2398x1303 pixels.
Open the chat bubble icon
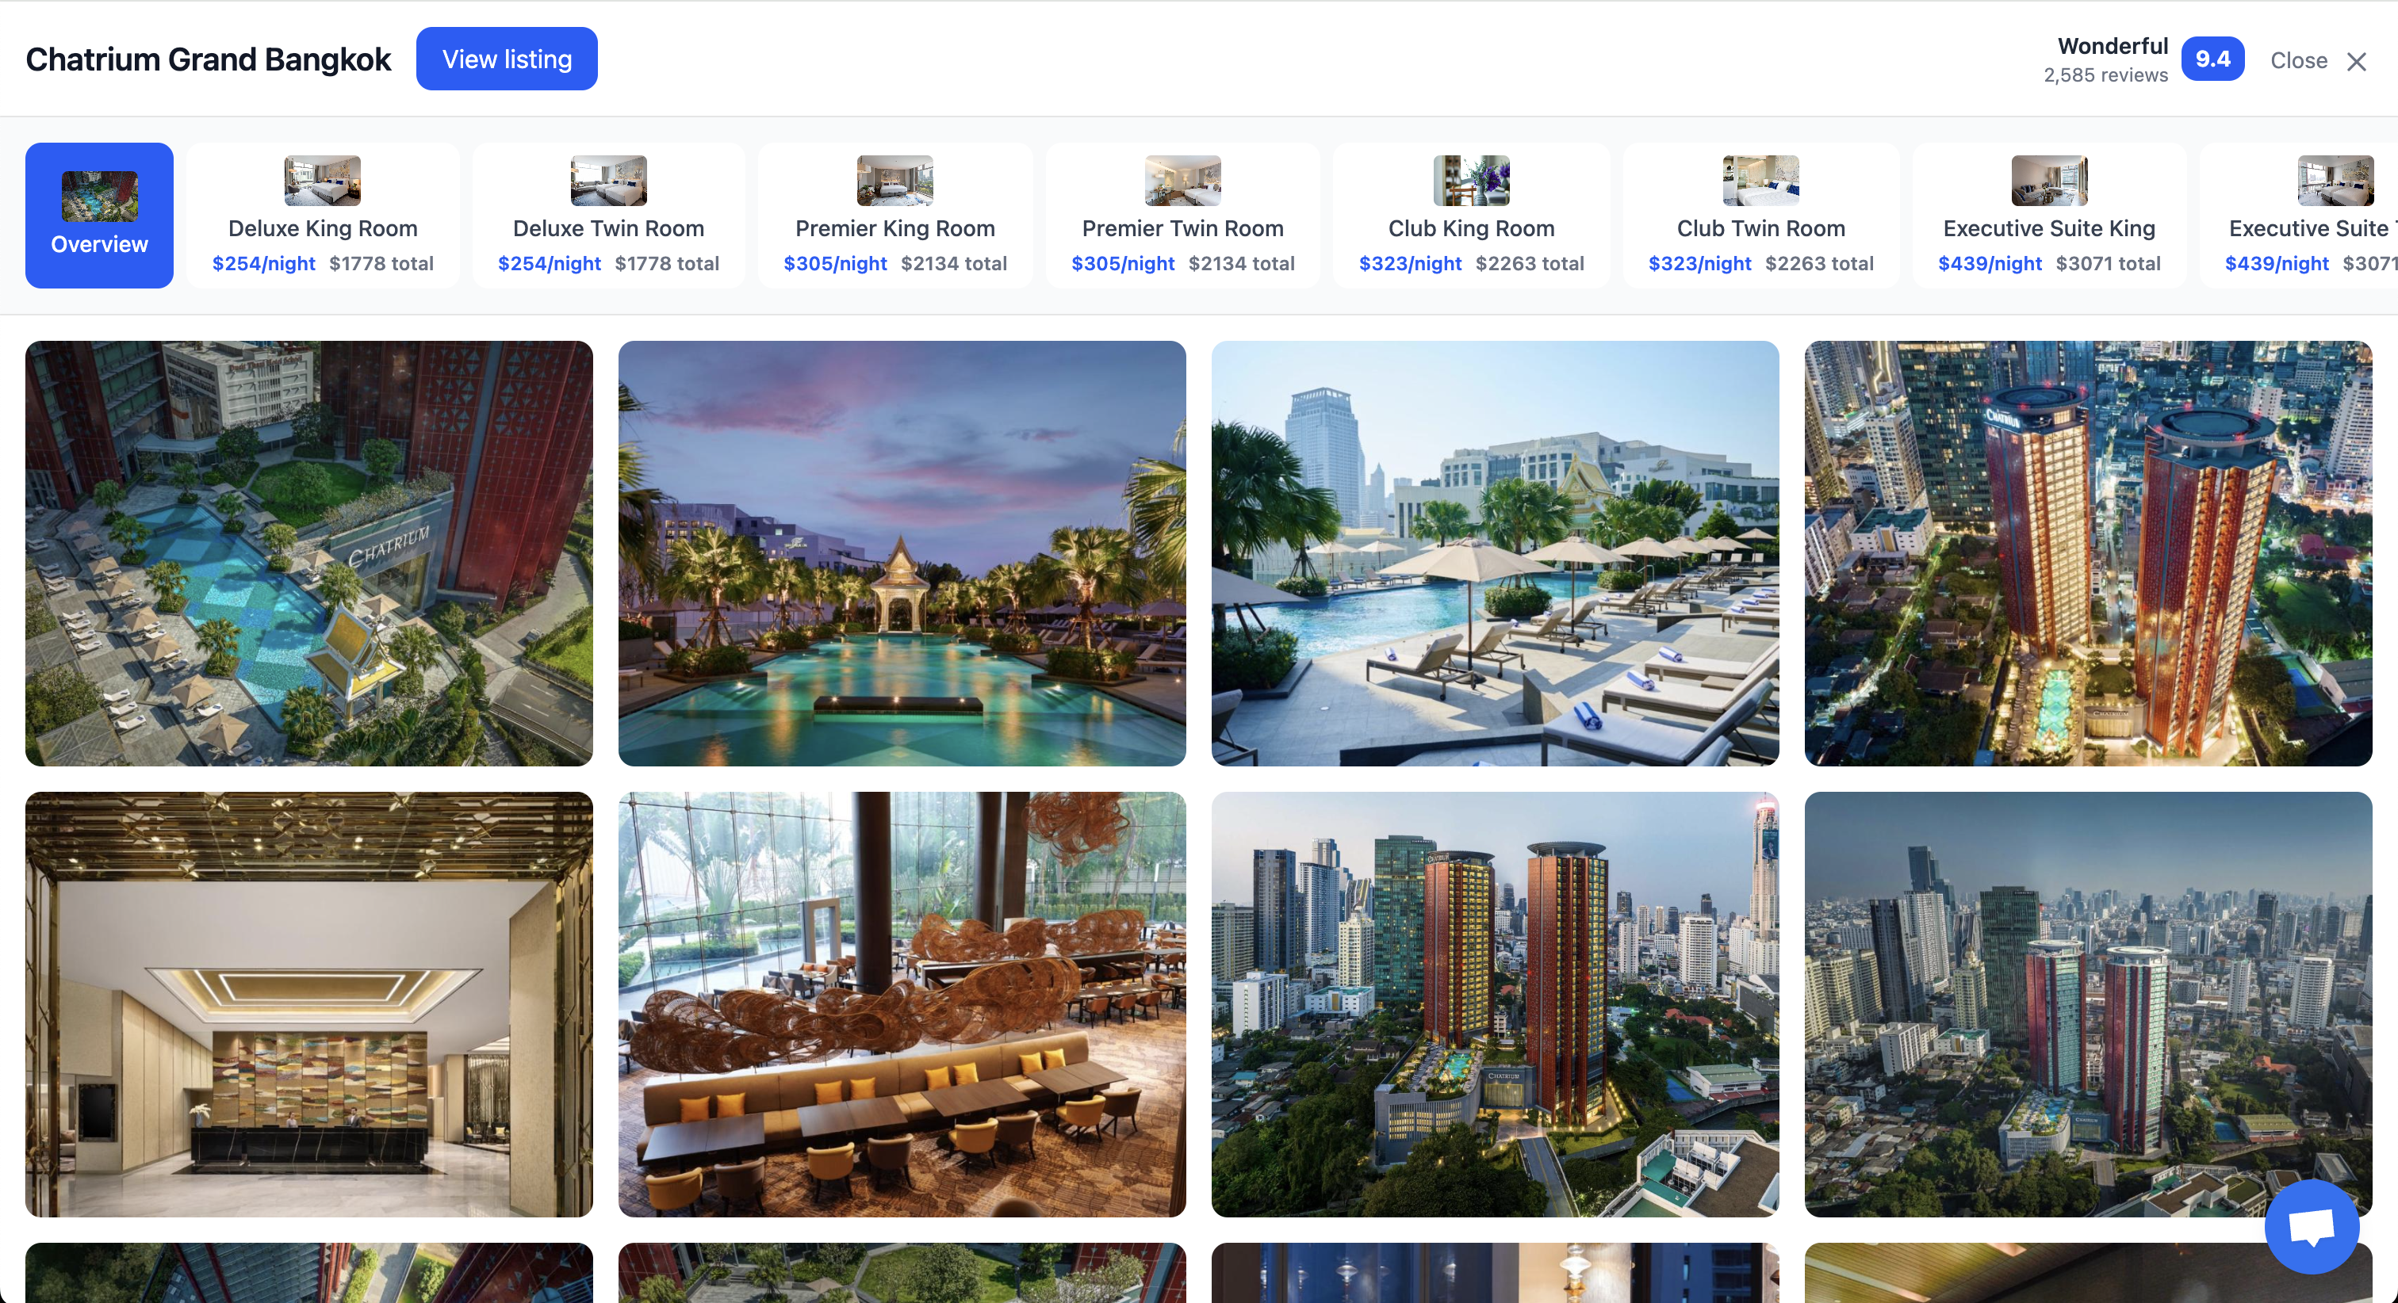pos(2312,1227)
